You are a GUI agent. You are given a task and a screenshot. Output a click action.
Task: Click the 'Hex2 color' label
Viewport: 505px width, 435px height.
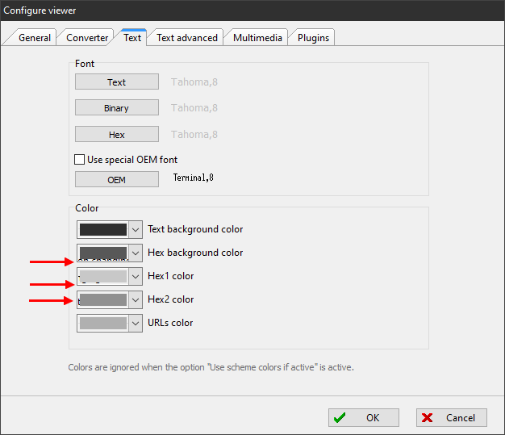click(x=171, y=299)
